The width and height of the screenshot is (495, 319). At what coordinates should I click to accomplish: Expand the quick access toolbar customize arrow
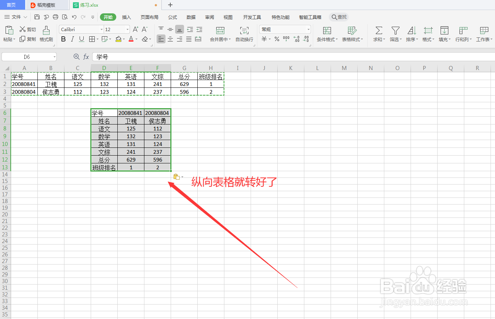click(93, 17)
